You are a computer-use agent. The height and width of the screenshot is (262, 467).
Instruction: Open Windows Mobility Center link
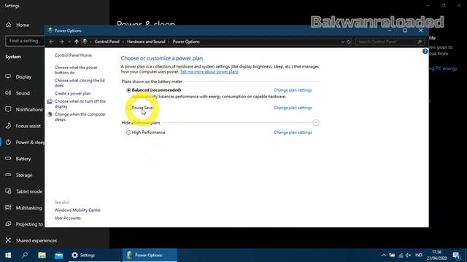77,210
